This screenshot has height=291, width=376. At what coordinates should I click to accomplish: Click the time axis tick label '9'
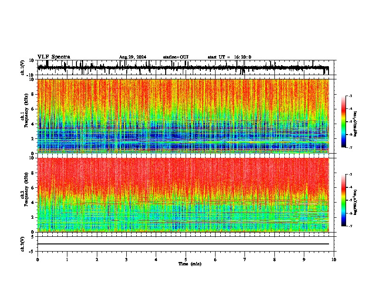(x=304, y=260)
